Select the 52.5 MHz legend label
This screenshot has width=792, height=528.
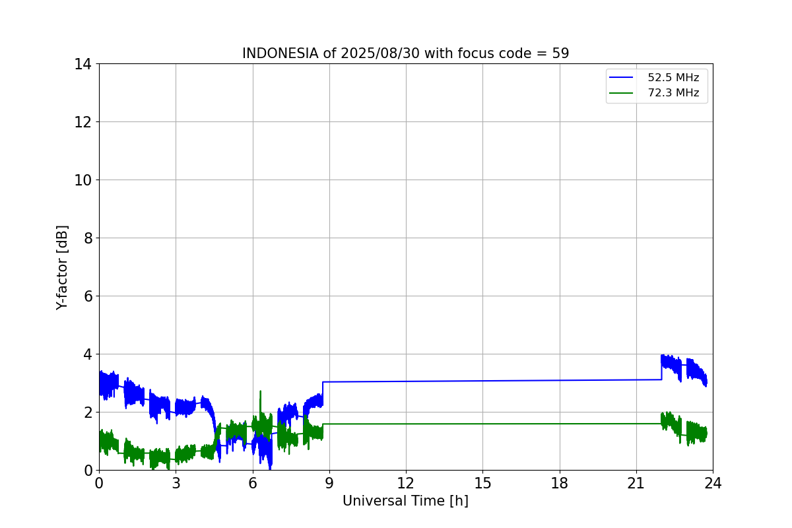click(673, 78)
